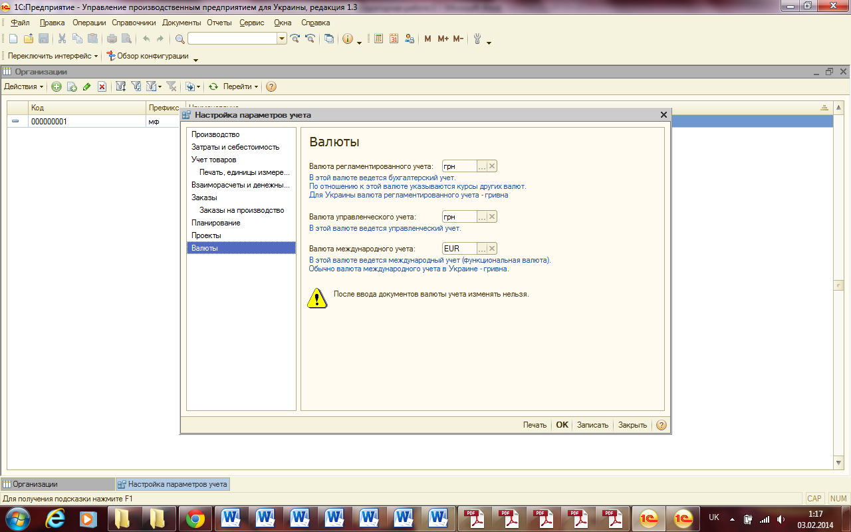The width and height of the screenshot is (851, 532).
Task: Open the Calculator icon
Action: pyautogui.click(x=379, y=39)
